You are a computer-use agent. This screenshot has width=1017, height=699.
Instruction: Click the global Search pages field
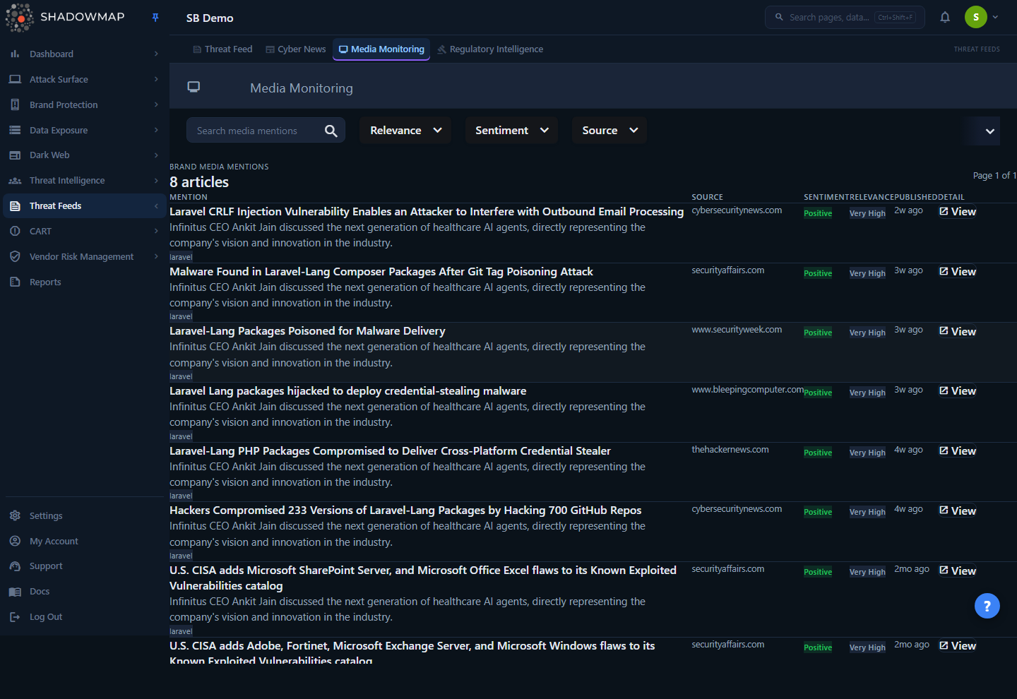[845, 17]
